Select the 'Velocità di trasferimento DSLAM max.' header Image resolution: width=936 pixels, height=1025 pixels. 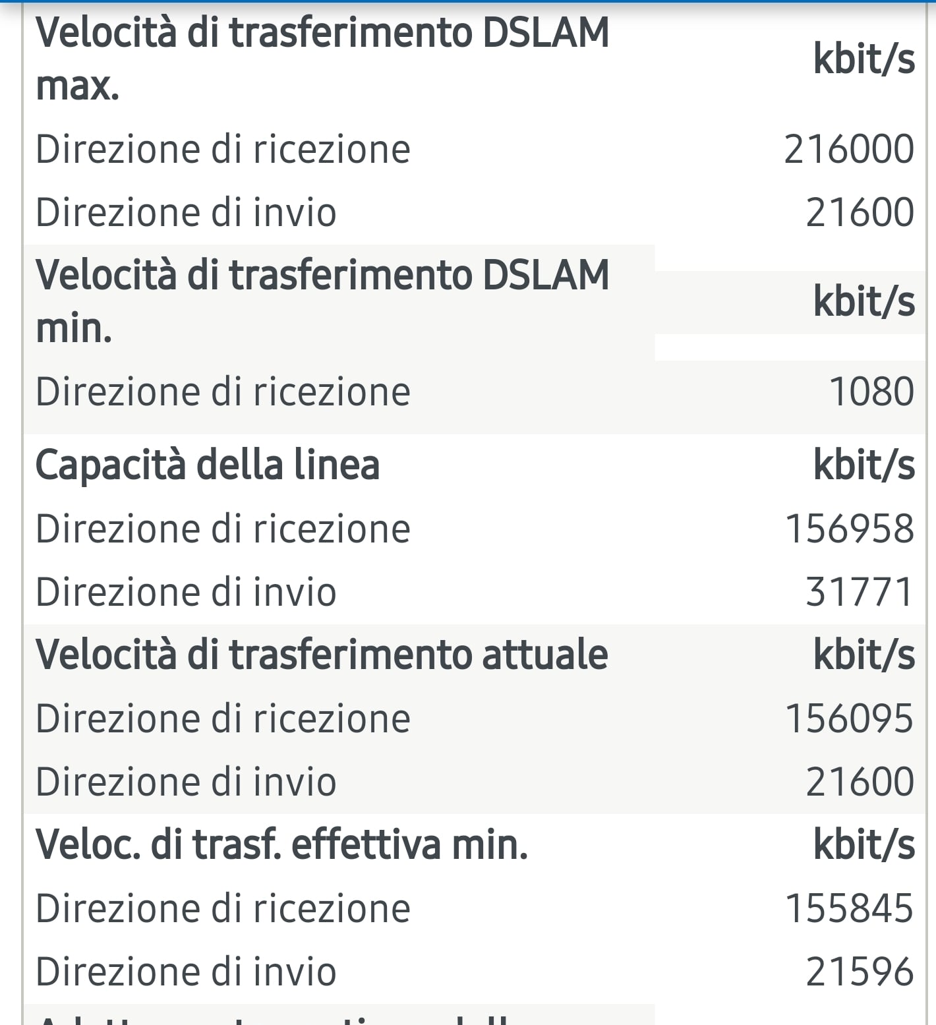(322, 59)
